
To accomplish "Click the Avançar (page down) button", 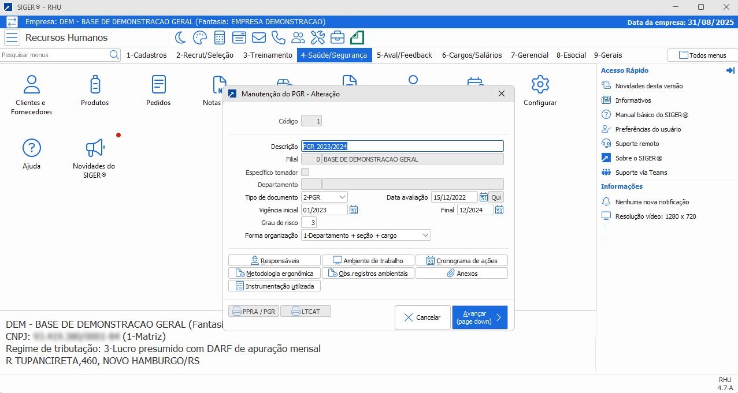I will click(480, 317).
